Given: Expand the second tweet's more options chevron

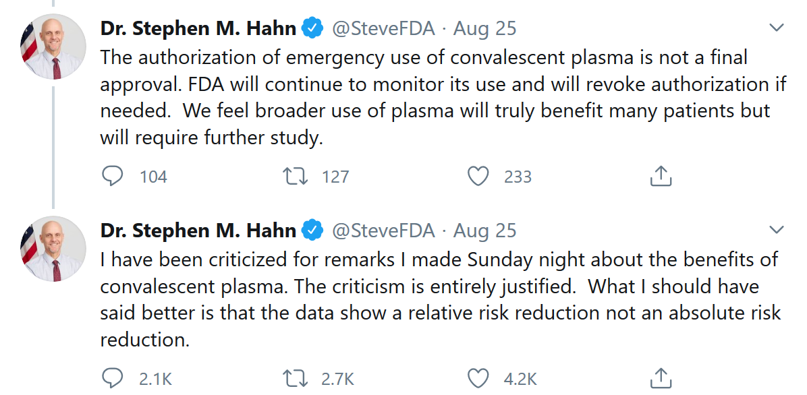Looking at the screenshot, I should [777, 231].
